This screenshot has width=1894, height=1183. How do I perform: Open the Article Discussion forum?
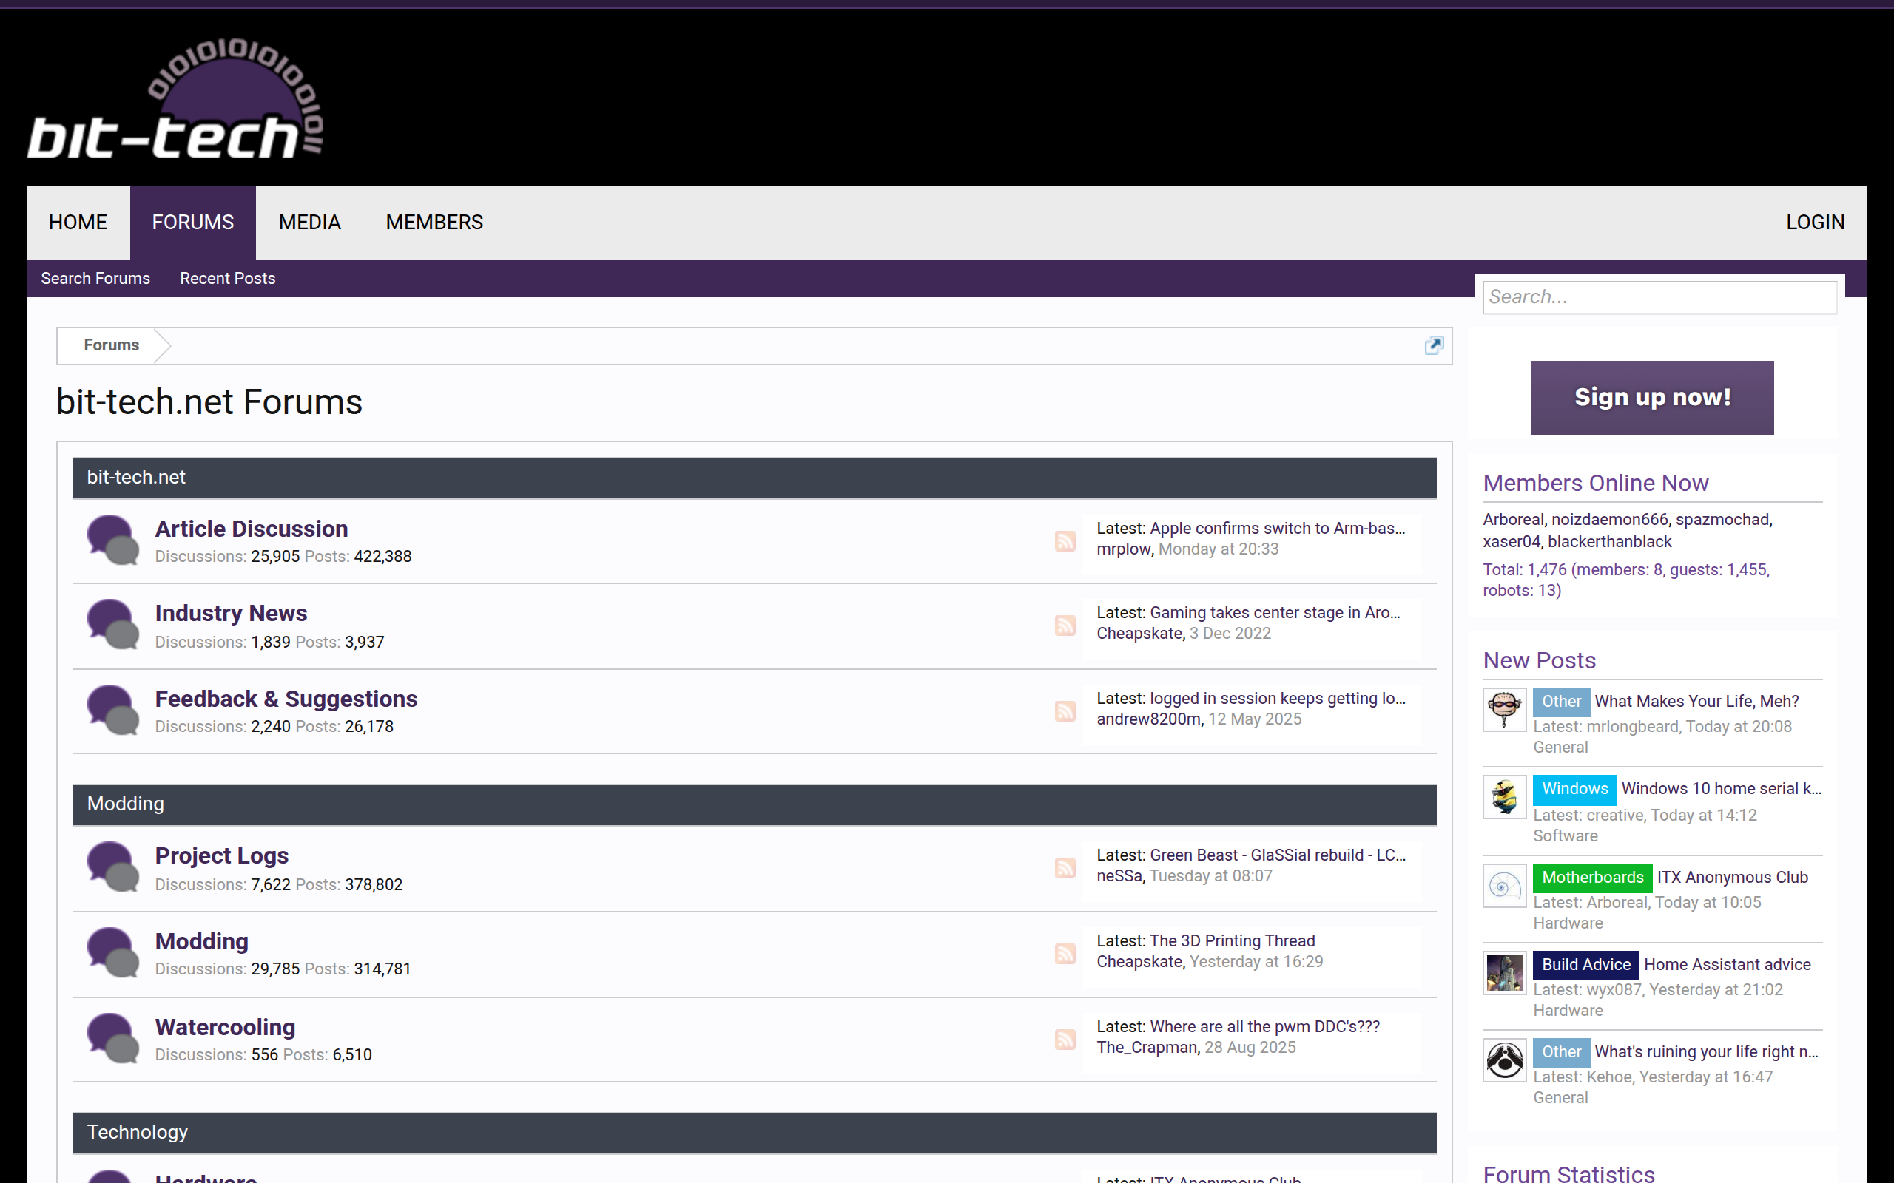252,529
